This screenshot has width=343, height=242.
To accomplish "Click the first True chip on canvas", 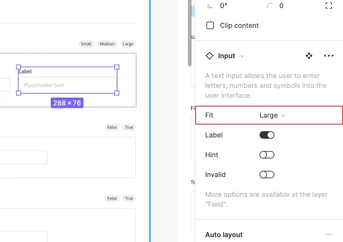I will click(129, 127).
